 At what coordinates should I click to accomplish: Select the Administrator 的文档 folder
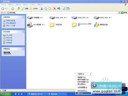pos(82,25)
